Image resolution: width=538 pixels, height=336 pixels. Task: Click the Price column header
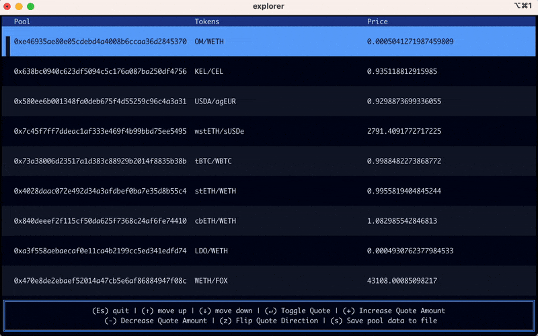click(377, 22)
